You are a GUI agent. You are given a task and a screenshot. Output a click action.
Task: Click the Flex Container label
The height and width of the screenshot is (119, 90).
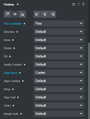[x=13, y=24]
